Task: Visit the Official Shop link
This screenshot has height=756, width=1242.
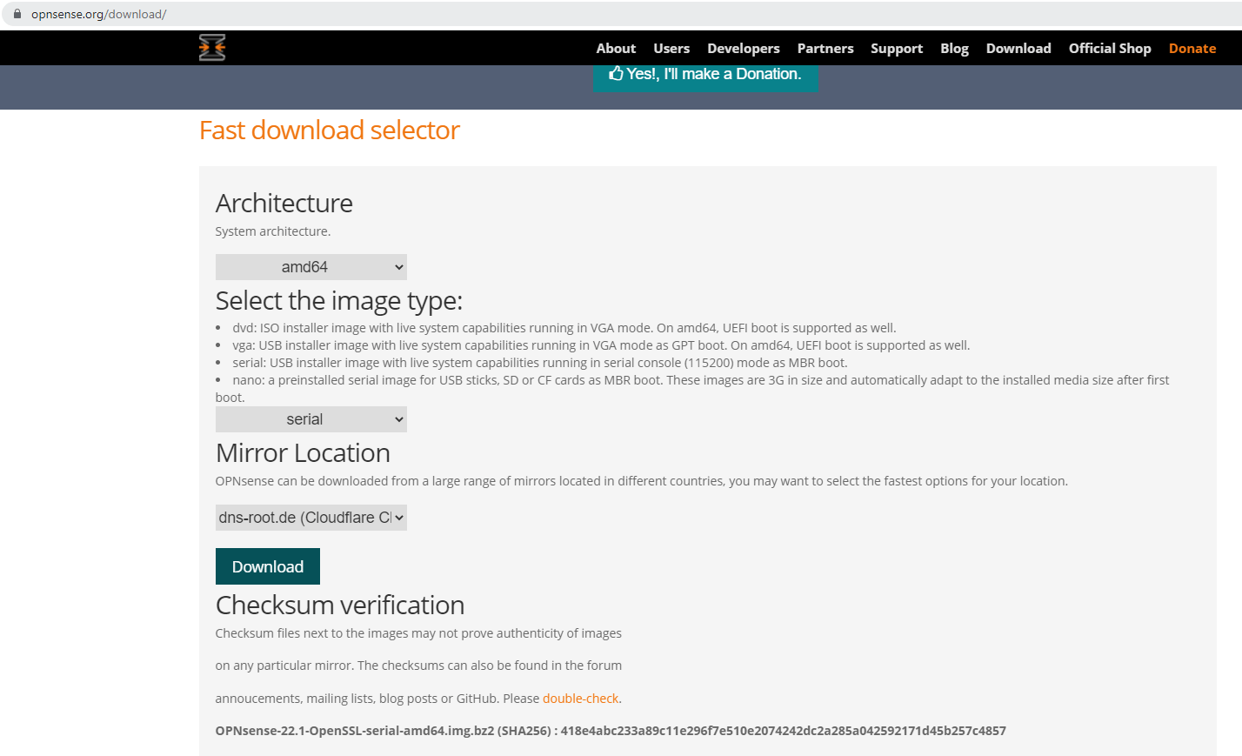Action: pos(1110,49)
